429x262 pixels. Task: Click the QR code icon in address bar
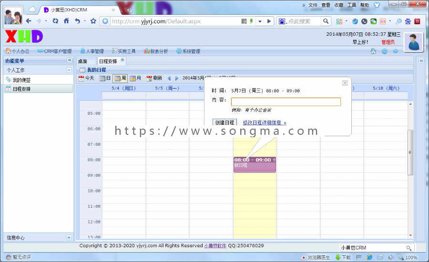point(244,21)
